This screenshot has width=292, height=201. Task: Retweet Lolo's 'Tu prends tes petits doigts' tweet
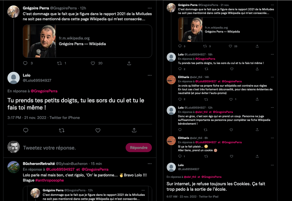point(62,130)
